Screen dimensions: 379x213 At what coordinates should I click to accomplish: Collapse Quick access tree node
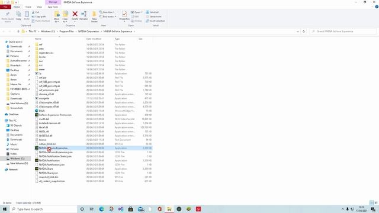pyautogui.click(x=3, y=42)
